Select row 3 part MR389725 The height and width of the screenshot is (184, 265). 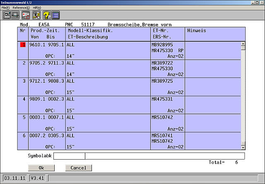[x=162, y=81]
